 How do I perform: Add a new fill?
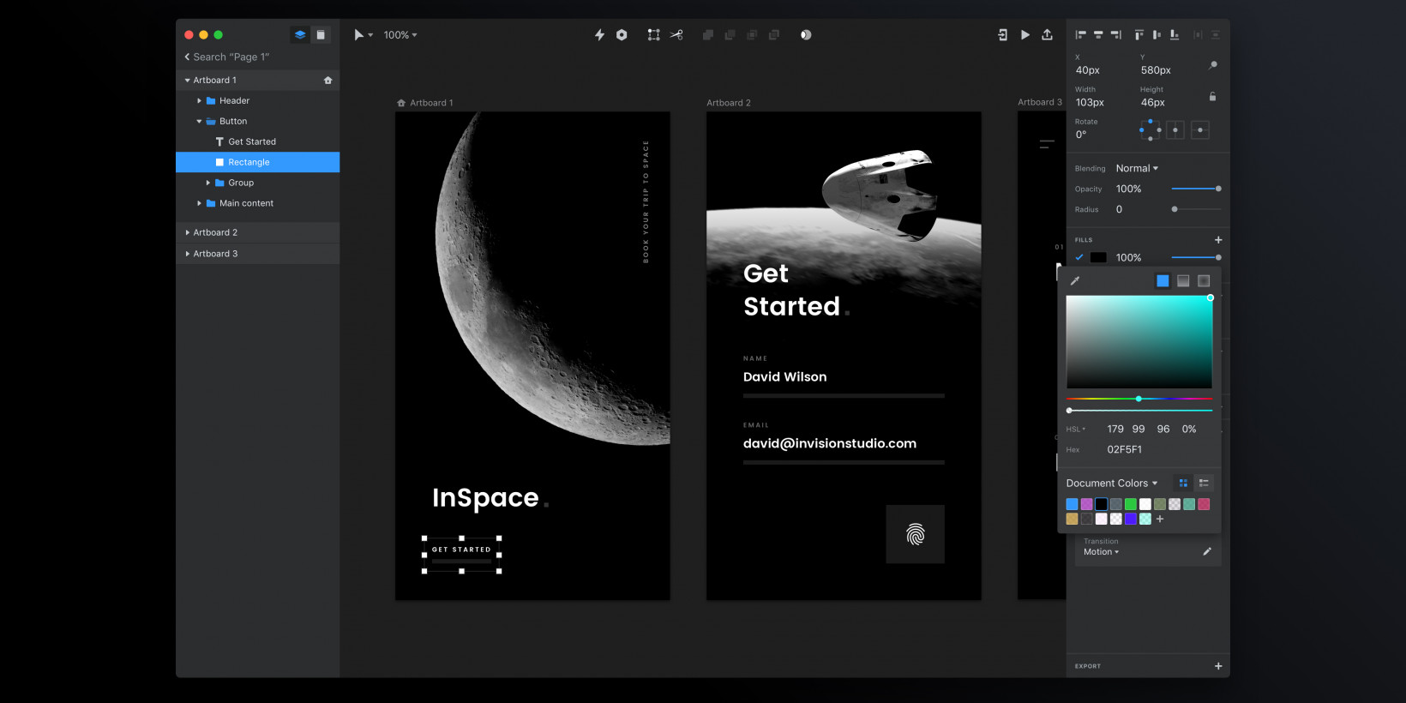(x=1218, y=240)
